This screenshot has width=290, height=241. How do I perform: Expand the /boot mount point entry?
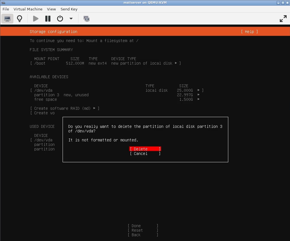[106, 63]
